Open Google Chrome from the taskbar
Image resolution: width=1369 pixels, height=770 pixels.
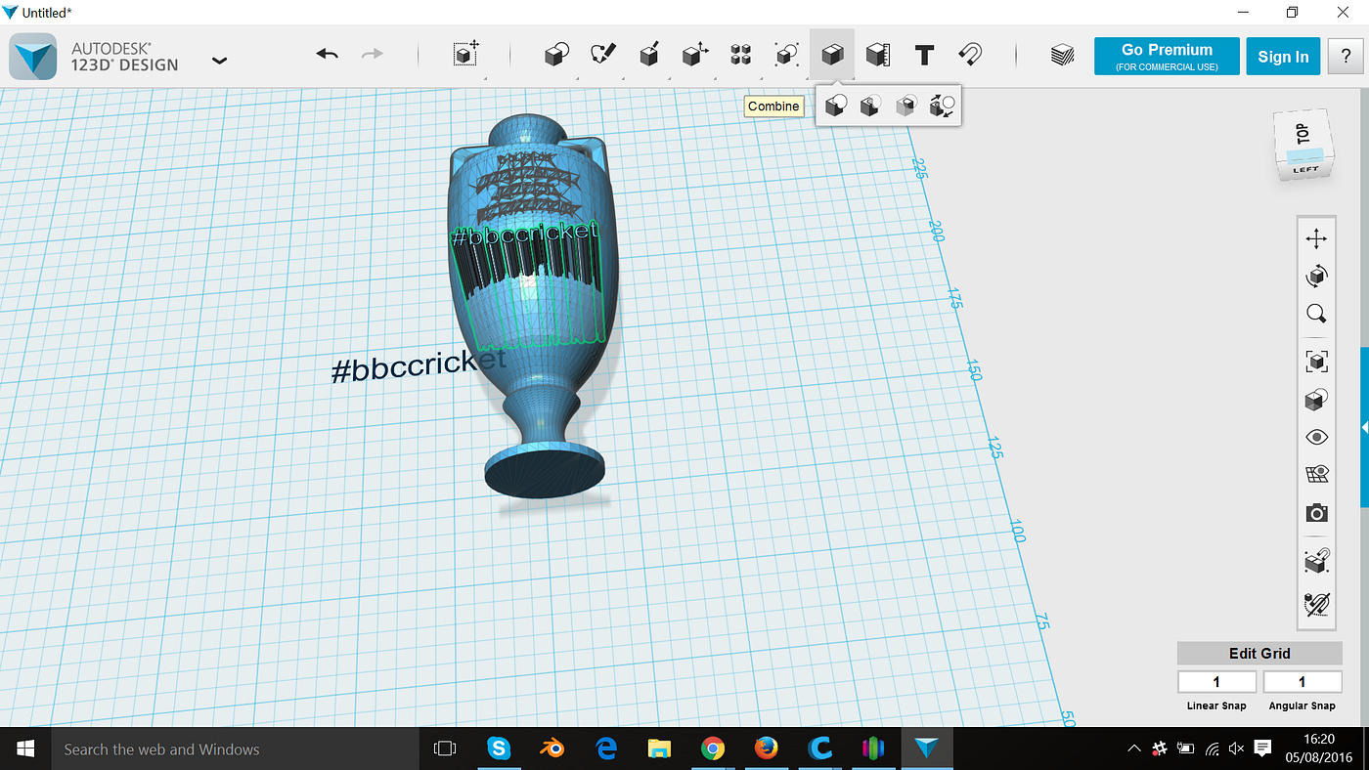pos(713,749)
